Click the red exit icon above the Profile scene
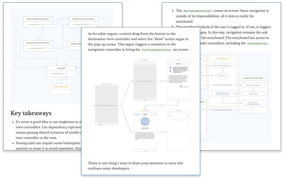 pyautogui.click(x=147, y=110)
